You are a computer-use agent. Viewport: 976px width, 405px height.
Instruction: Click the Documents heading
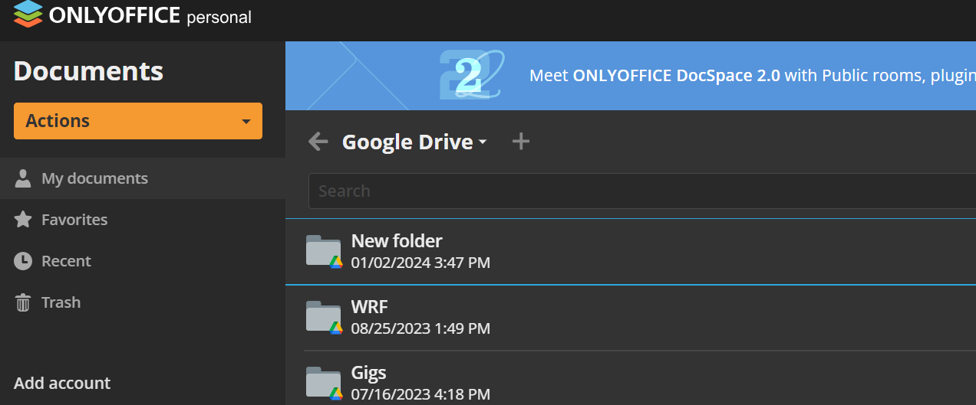pos(88,71)
